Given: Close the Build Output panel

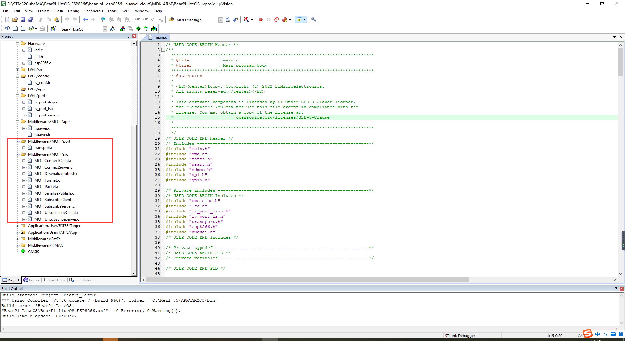Looking at the screenshot, I should [x=622, y=289].
